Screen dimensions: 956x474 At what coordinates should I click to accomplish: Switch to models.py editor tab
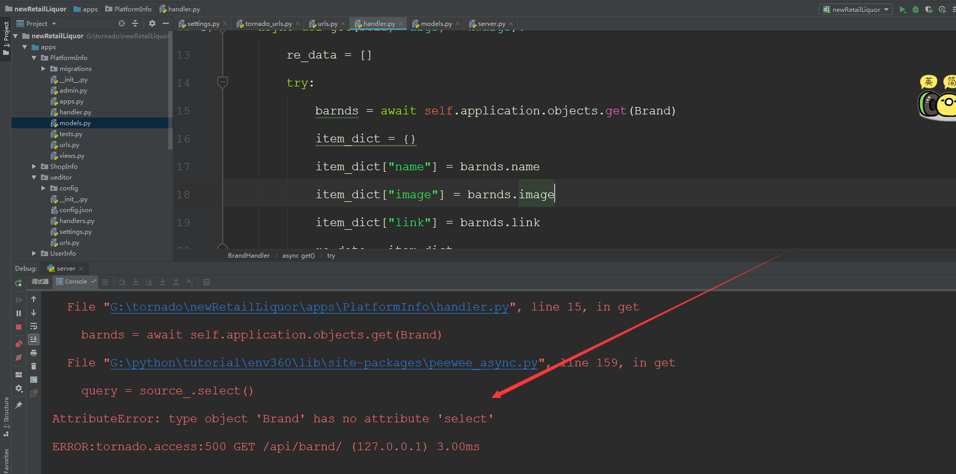436,23
